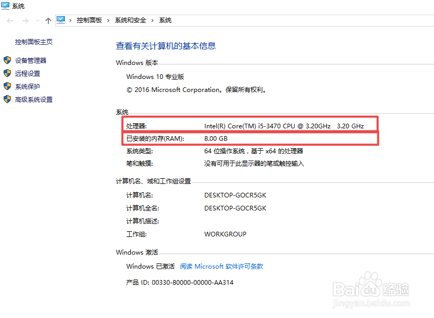
Task: Open 阅读 Microsoft 软件许可条款 link
Action: point(221,266)
